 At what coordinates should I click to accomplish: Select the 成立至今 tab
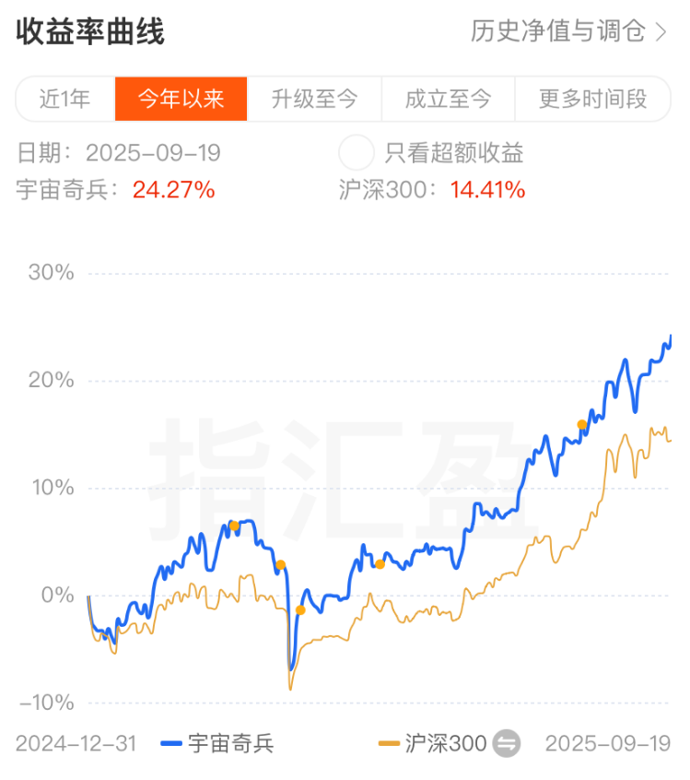pyautogui.click(x=448, y=99)
